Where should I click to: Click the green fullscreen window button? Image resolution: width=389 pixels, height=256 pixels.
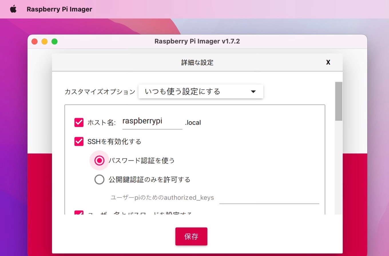tap(54, 41)
